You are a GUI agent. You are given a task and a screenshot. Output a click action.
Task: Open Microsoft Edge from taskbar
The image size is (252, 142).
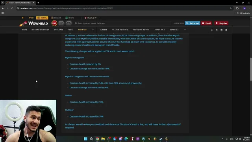126,139
